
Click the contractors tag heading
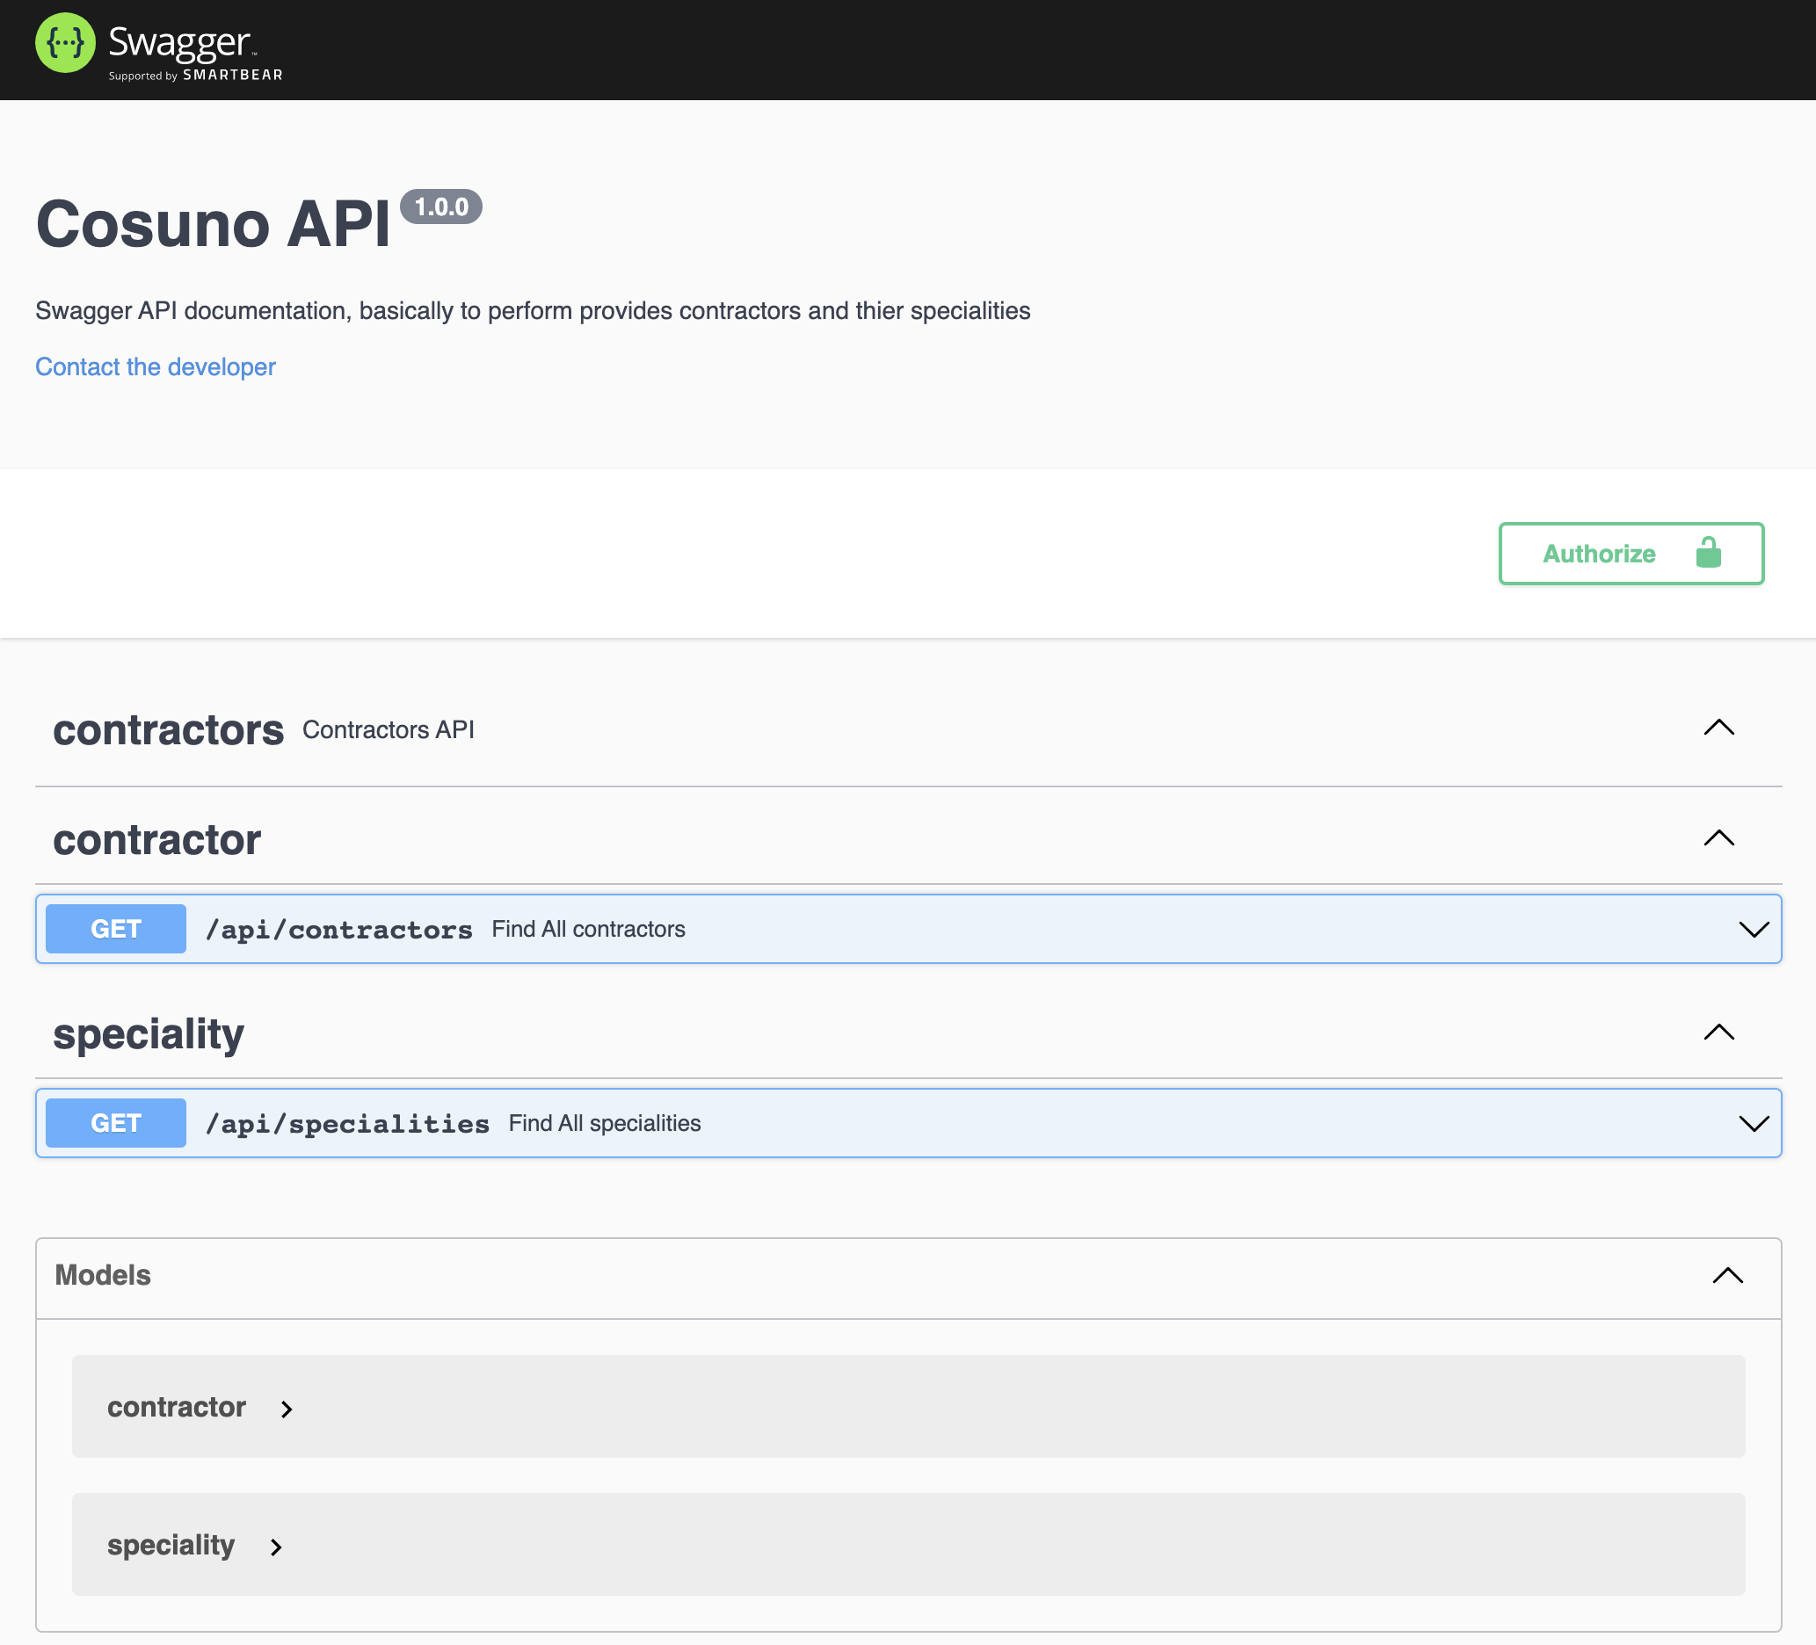pos(169,729)
